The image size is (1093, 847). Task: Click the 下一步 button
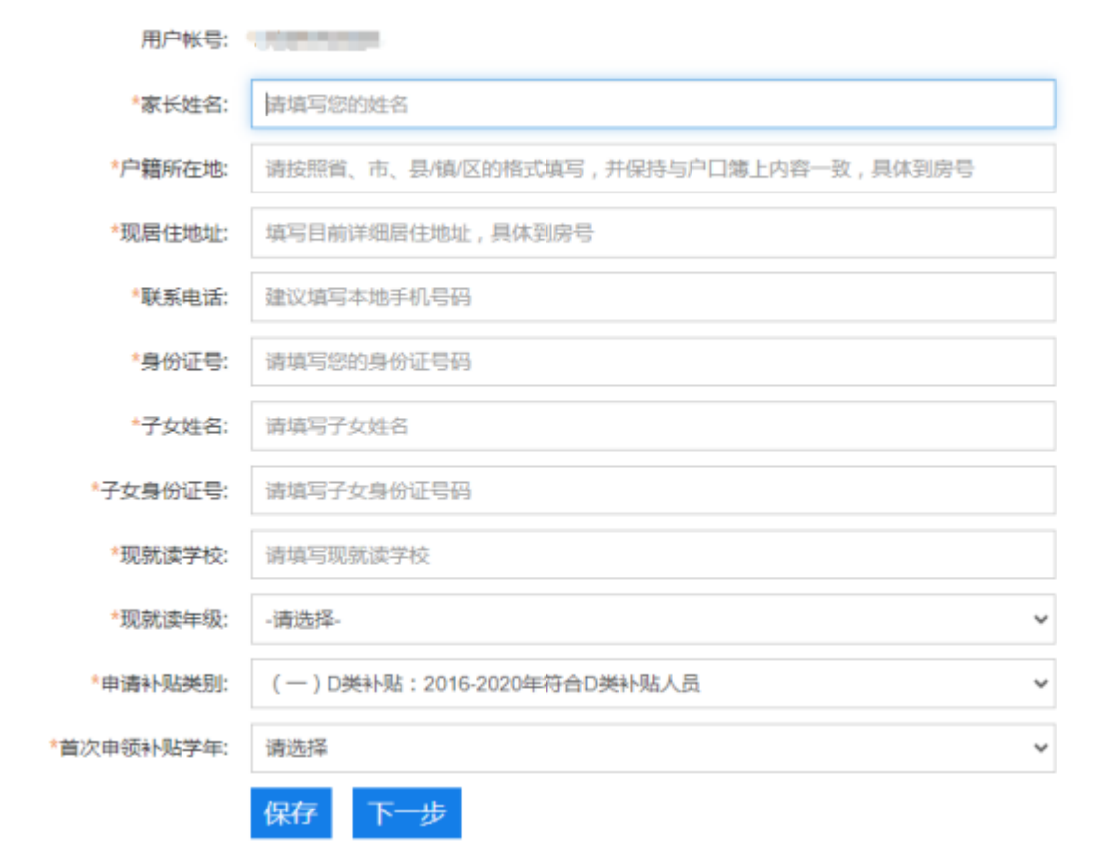tap(406, 812)
